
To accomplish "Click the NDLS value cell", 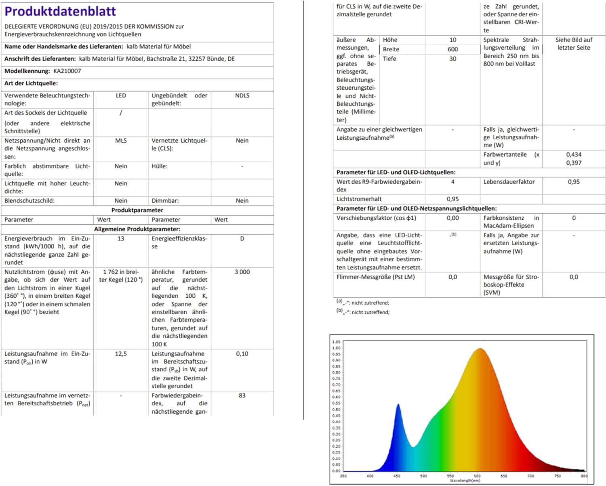I will pyautogui.click(x=242, y=96).
